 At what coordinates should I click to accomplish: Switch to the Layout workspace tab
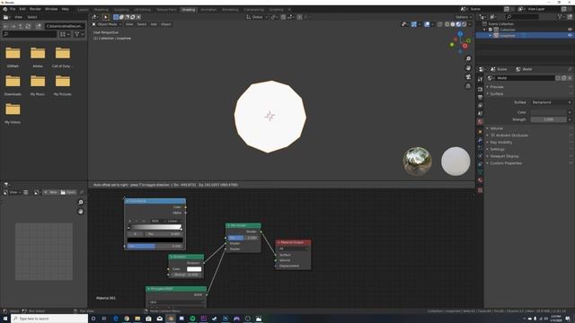click(x=84, y=10)
